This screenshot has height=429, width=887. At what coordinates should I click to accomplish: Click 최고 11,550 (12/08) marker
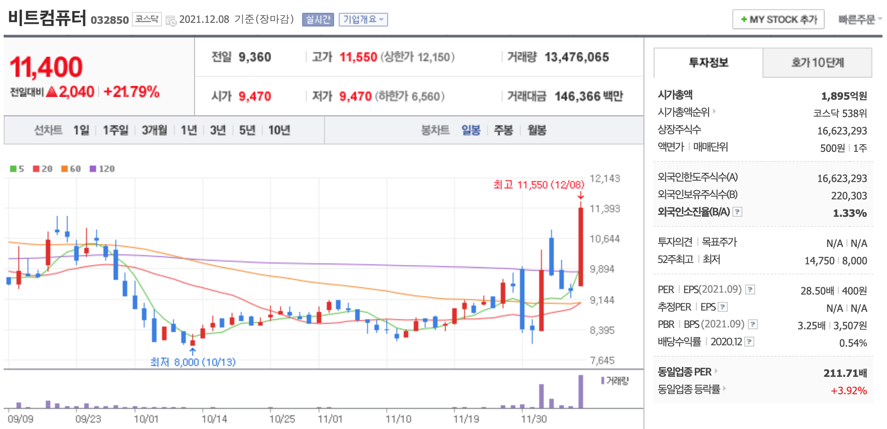pos(539,185)
